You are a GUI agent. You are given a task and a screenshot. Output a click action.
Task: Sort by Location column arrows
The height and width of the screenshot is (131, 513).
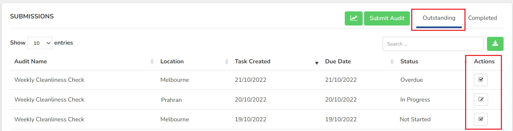point(227,62)
